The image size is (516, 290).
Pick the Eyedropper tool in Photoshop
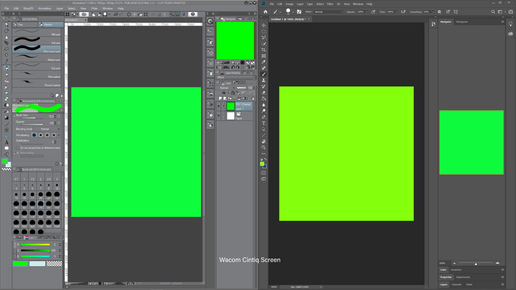[263, 62]
